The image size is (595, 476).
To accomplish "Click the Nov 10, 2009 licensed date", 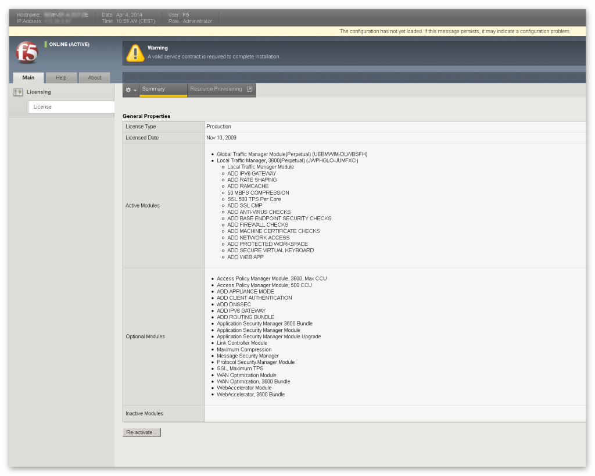I will coord(221,137).
